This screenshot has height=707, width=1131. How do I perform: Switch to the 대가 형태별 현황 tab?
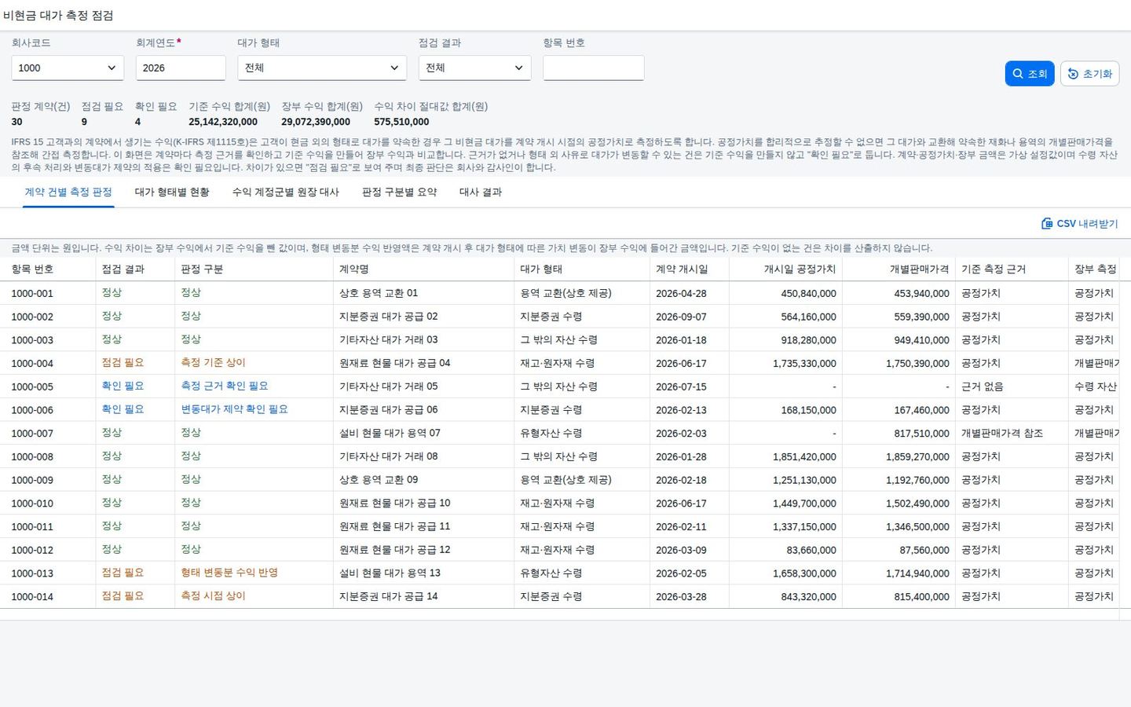172,192
